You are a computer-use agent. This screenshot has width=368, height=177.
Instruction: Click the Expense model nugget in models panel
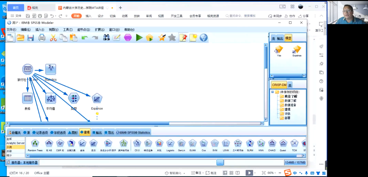click(297, 50)
